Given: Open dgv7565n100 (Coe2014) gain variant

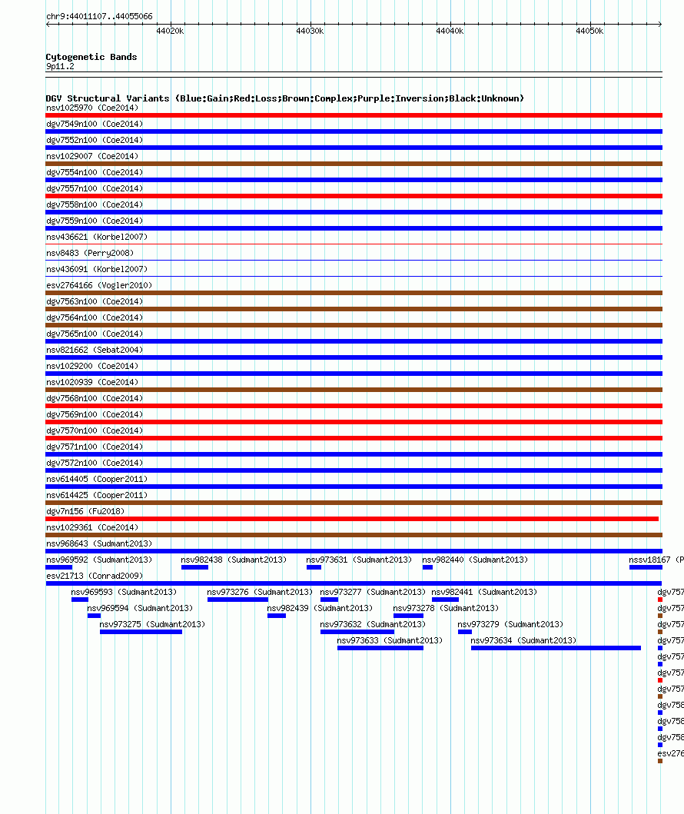Looking at the screenshot, I should (95, 334).
